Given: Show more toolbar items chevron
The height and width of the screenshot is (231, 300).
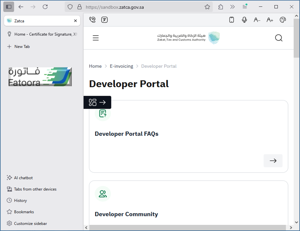Looking at the screenshot, I should tap(232, 7).
